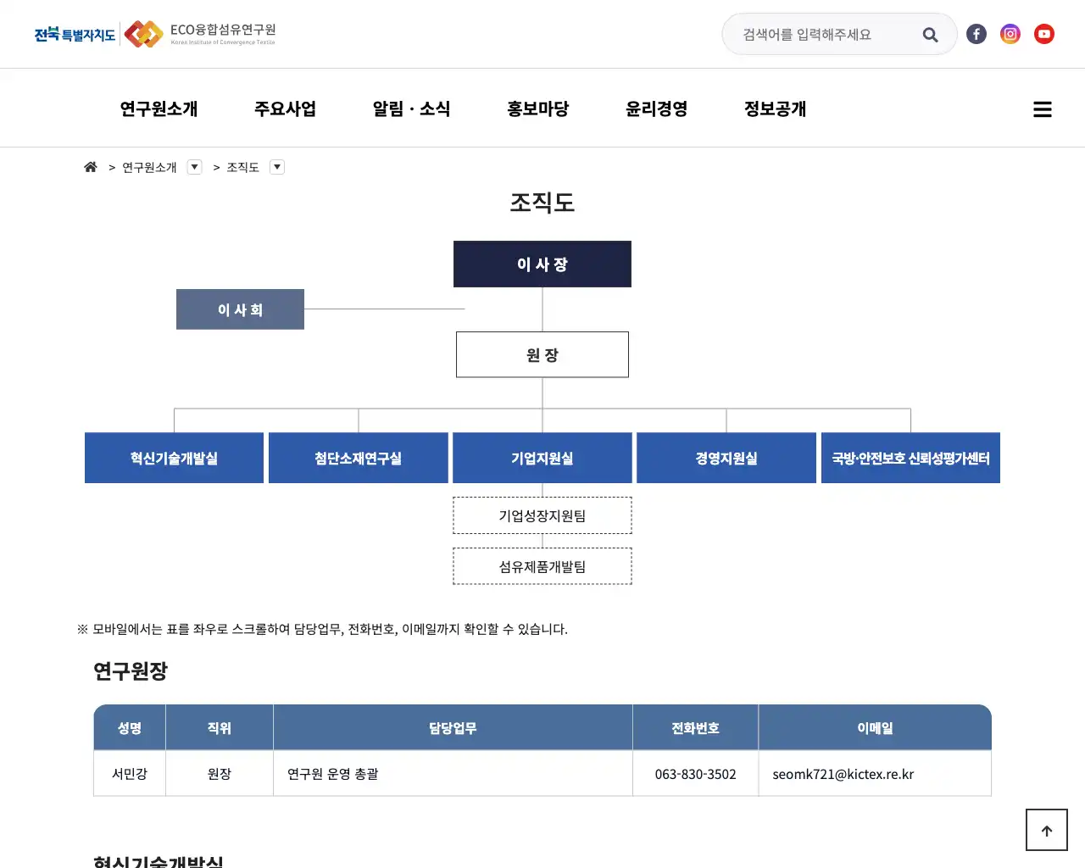Image resolution: width=1085 pixels, height=868 pixels.
Task: Click the 조직도 breadcrumb link
Action: (242, 167)
